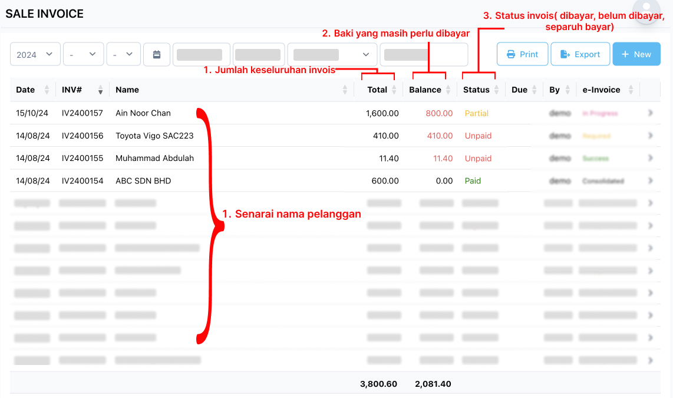The height and width of the screenshot is (398, 673).
Task: Click customer Muhammad Abdulah
Action: coord(154,158)
